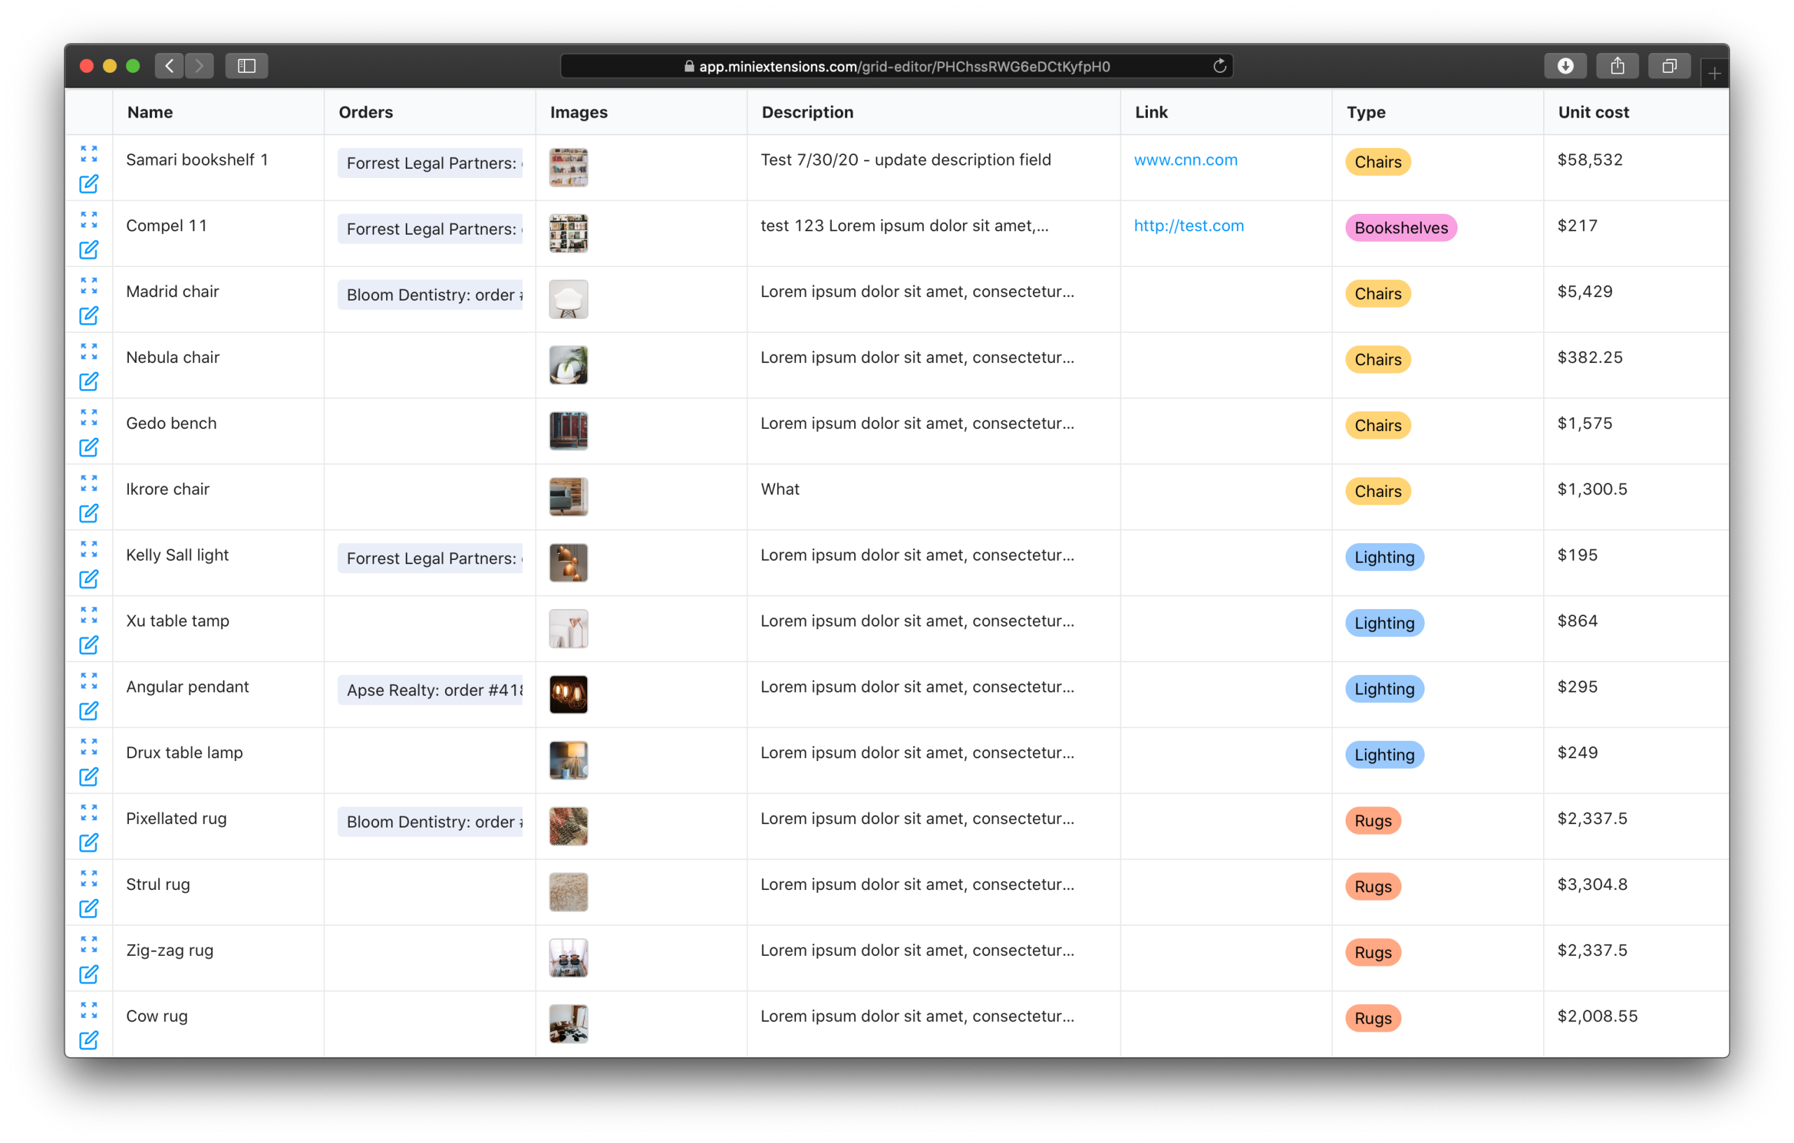Viewport: 1794px width, 1143px height.
Task: Expand the Angular pendant record
Action: click(89, 680)
